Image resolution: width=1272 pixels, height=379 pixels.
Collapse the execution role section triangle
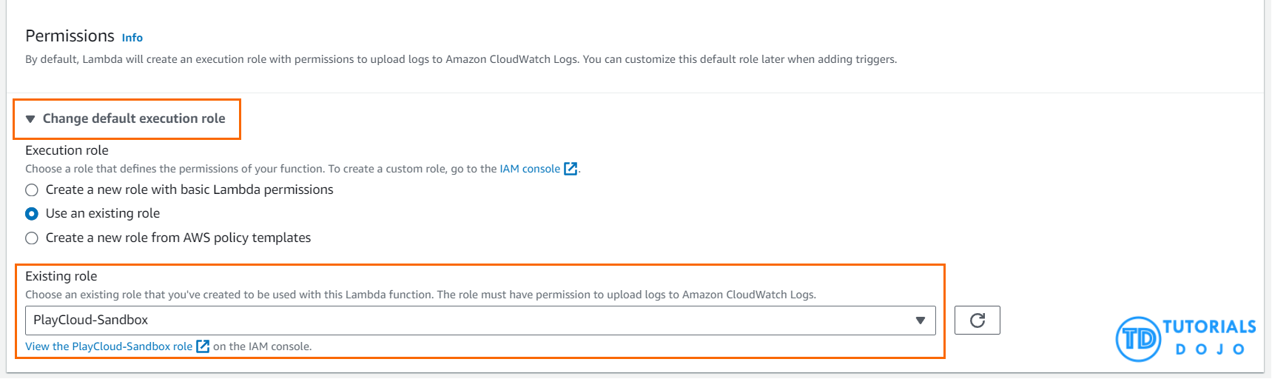point(30,119)
